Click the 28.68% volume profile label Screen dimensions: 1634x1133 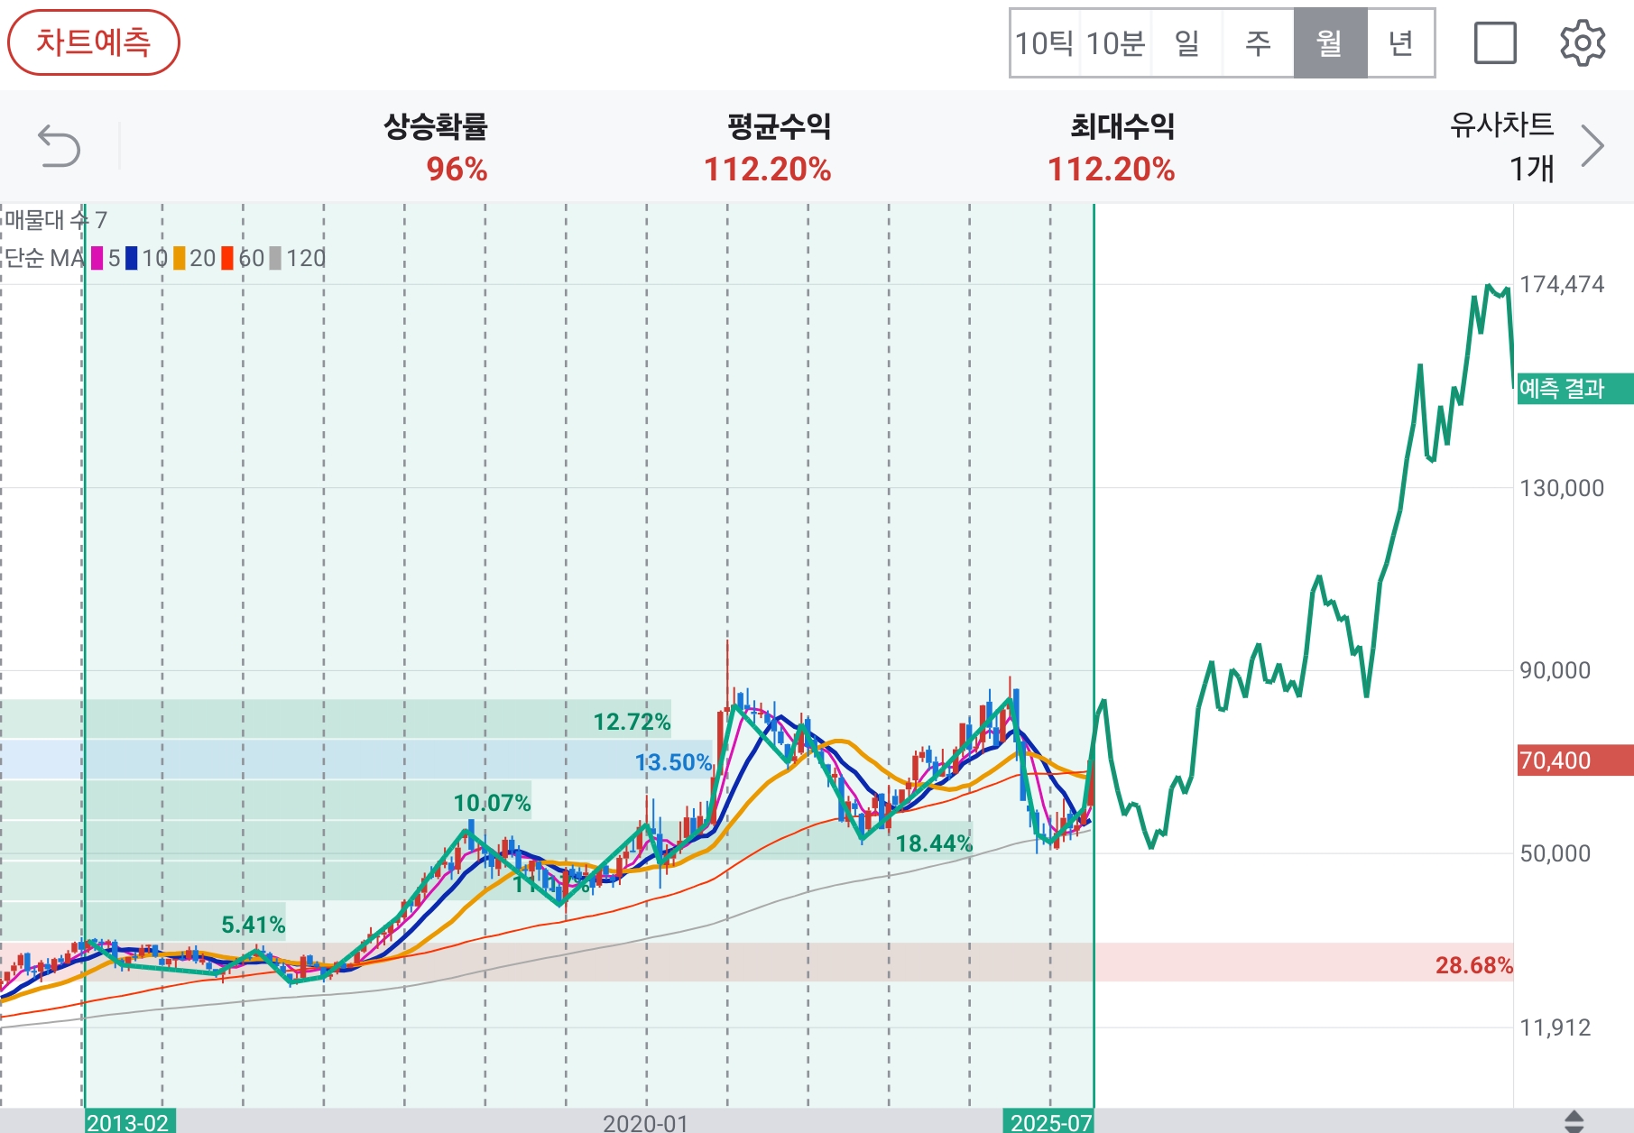pos(1474,965)
